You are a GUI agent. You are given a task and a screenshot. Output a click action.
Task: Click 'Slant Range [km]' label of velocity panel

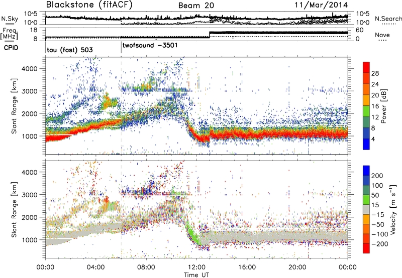tap(14, 209)
